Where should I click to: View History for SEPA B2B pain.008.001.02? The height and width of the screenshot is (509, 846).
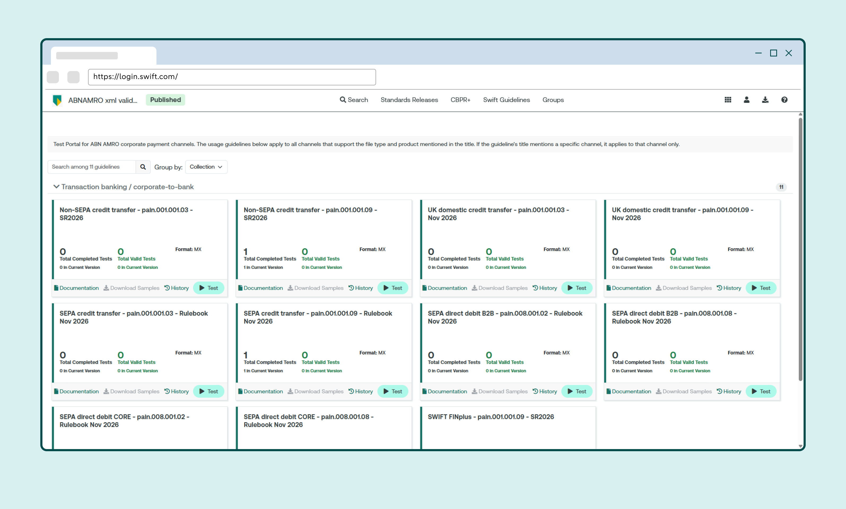[x=545, y=391]
